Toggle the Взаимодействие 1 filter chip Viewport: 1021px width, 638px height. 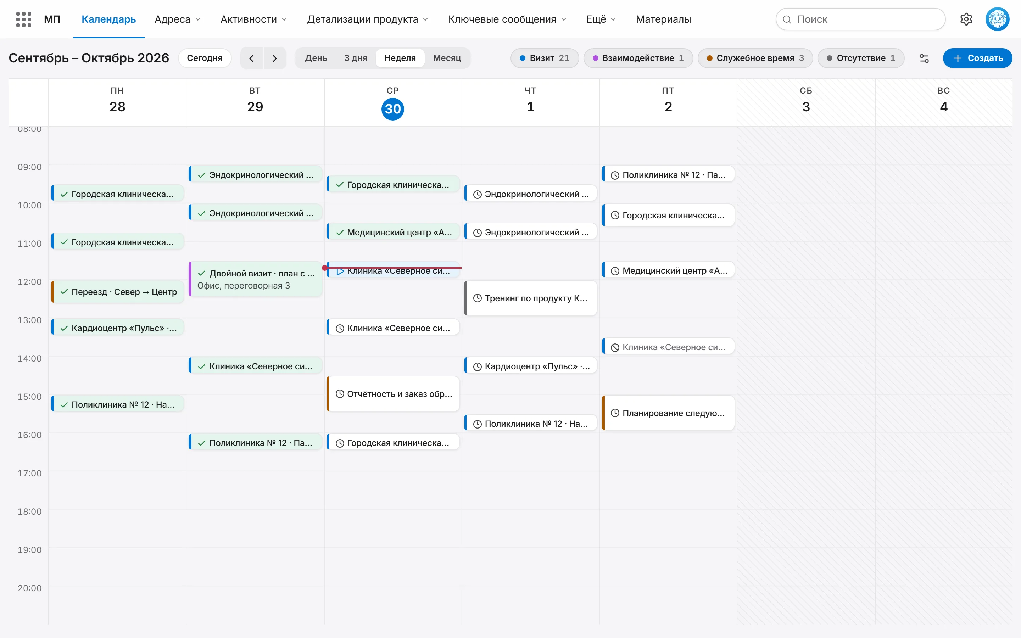pyautogui.click(x=638, y=58)
